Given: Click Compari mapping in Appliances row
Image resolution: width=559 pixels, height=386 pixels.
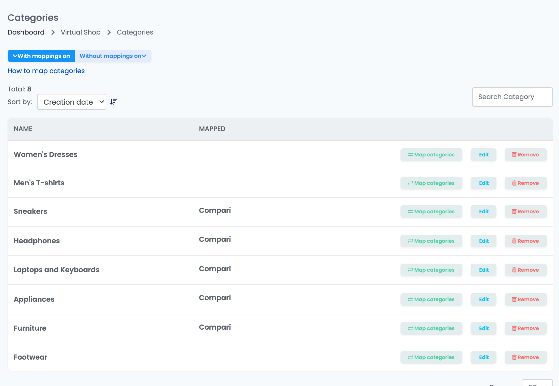Looking at the screenshot, I should [215, 298].
